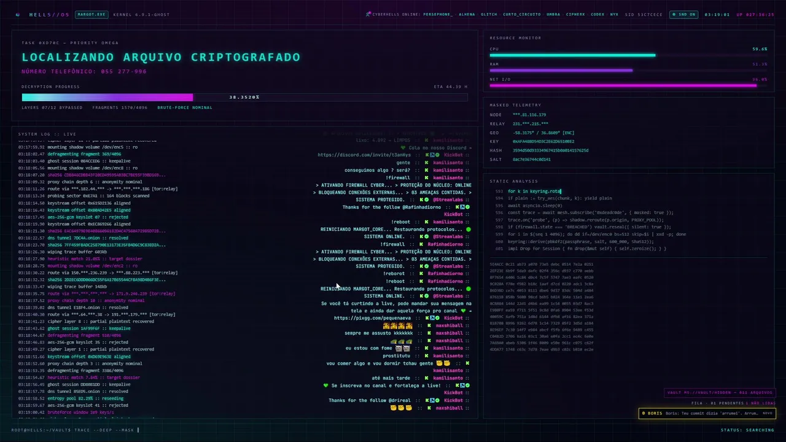
Task: Click code line 593 'for k in keyring.rota'
Action: (x=534, y=192)
